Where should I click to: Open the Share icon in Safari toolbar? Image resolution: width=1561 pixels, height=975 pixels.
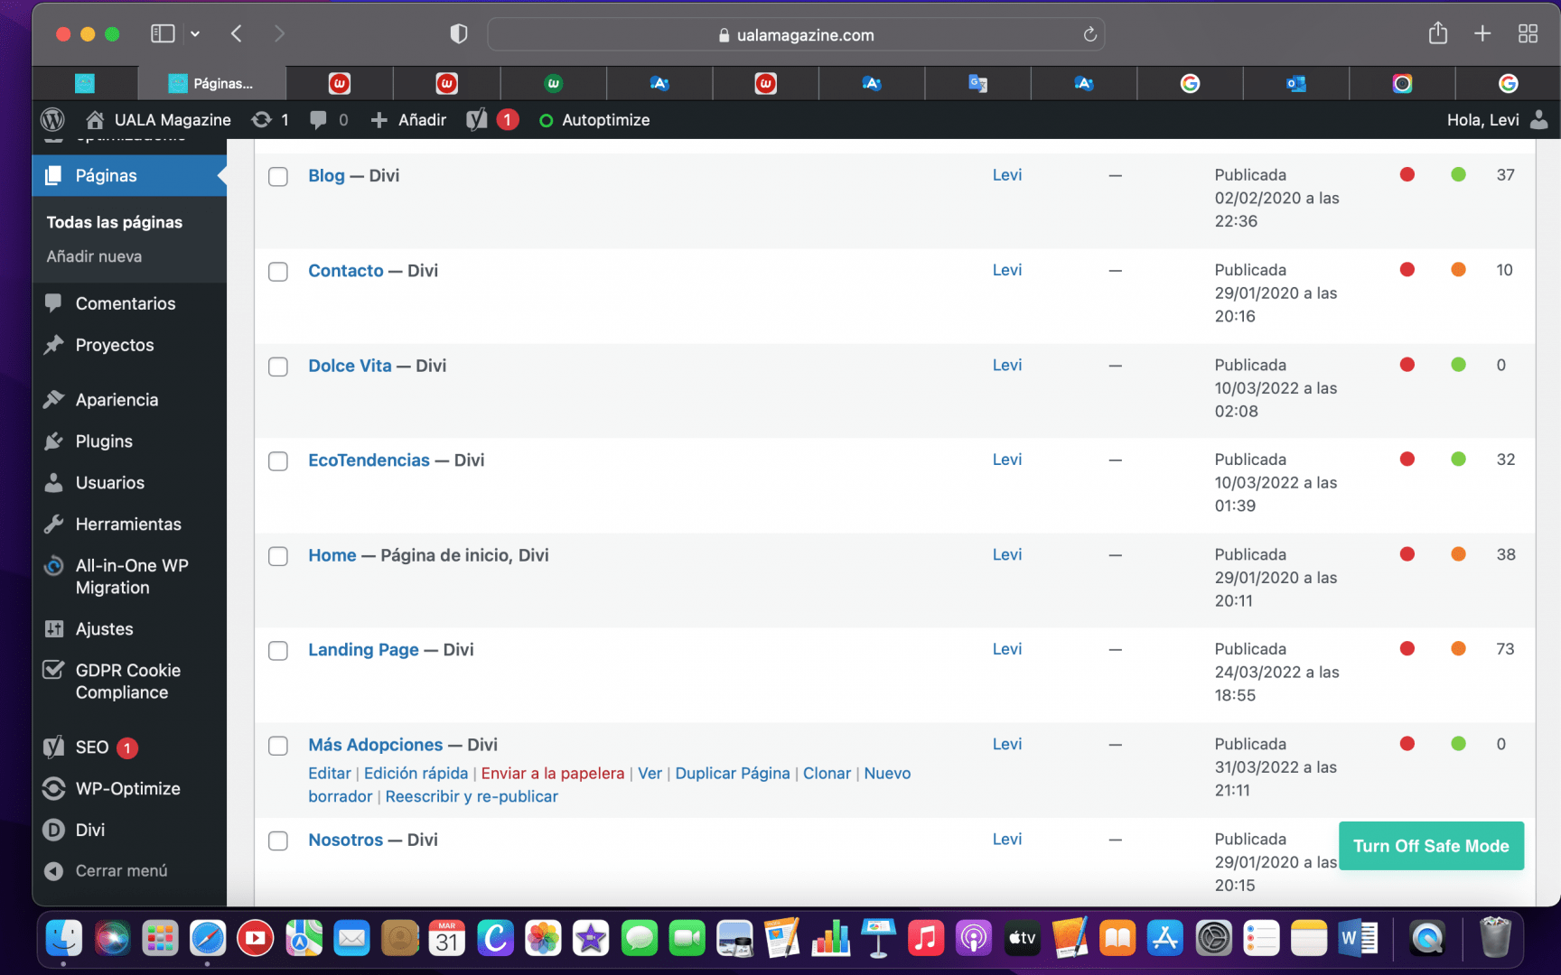(x=1438, y=33)
